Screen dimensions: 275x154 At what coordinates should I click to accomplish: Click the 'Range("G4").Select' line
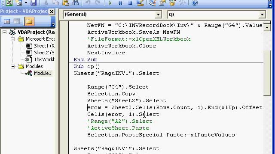(x=118, y=87)
